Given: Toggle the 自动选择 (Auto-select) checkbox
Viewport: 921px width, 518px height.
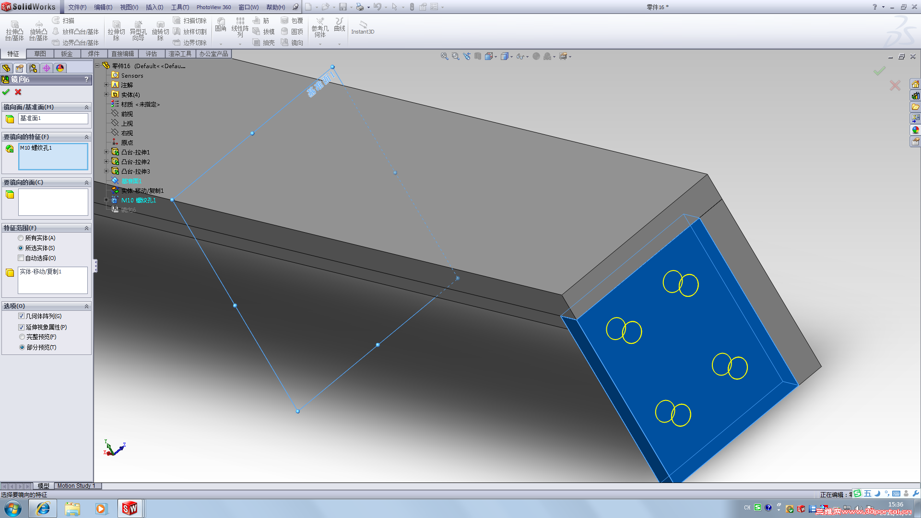Looking at the screenshot, I should (x=21, y=258).
